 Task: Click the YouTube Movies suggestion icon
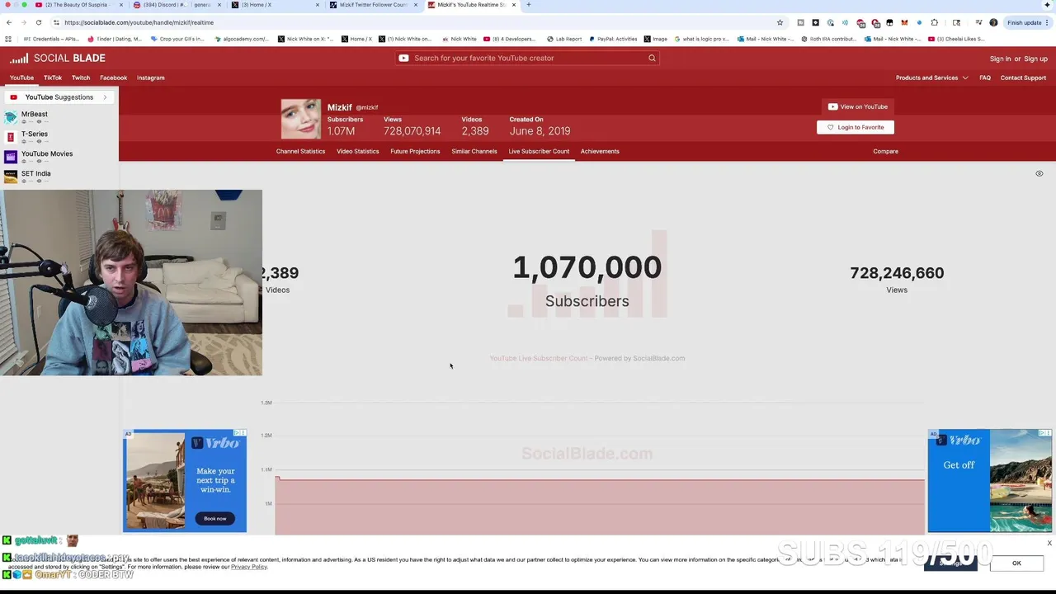(11, 157)
